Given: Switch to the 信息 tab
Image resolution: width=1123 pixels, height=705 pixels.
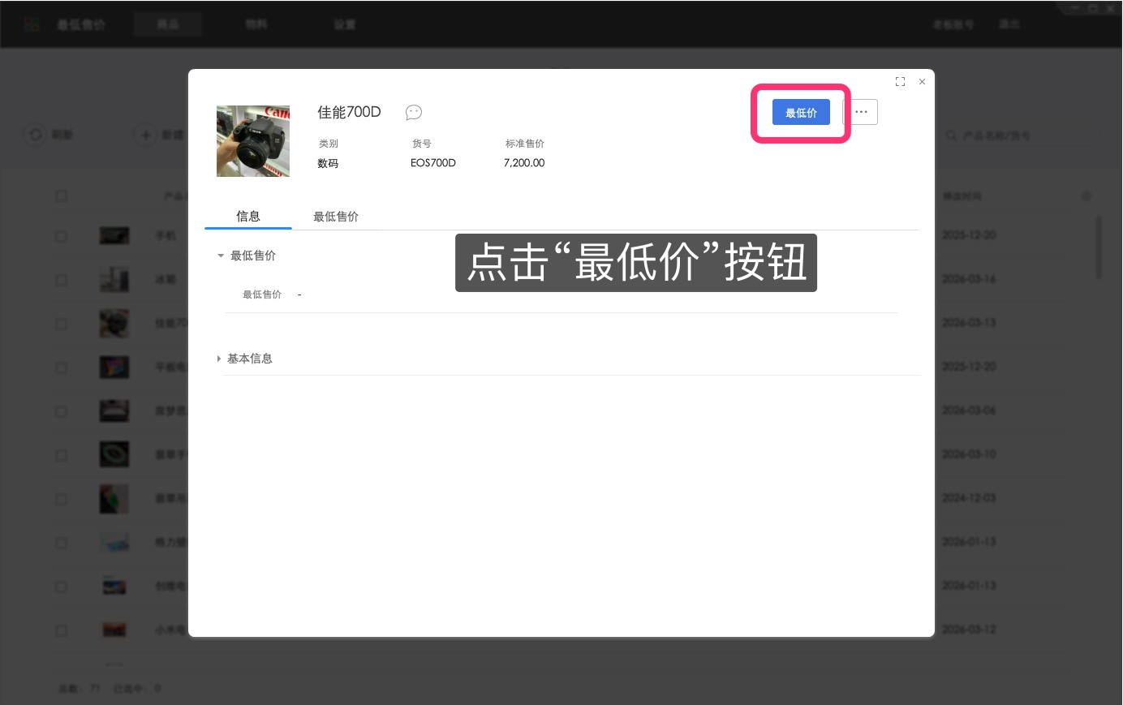Looking at the screenshot, I should tap(248, 216).
